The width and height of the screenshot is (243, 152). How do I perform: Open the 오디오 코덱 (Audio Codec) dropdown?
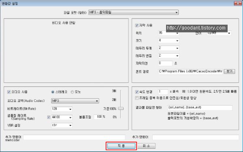[75, 101]
